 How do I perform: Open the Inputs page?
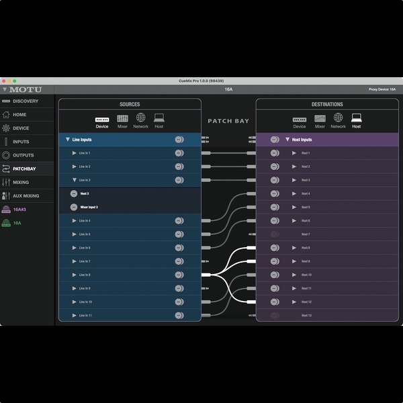[27, 142]
